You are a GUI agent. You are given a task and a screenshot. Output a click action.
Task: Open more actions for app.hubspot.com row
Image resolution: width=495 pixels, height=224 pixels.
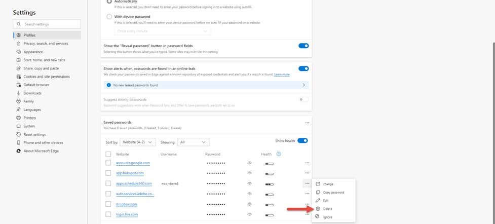coord(307,173)
